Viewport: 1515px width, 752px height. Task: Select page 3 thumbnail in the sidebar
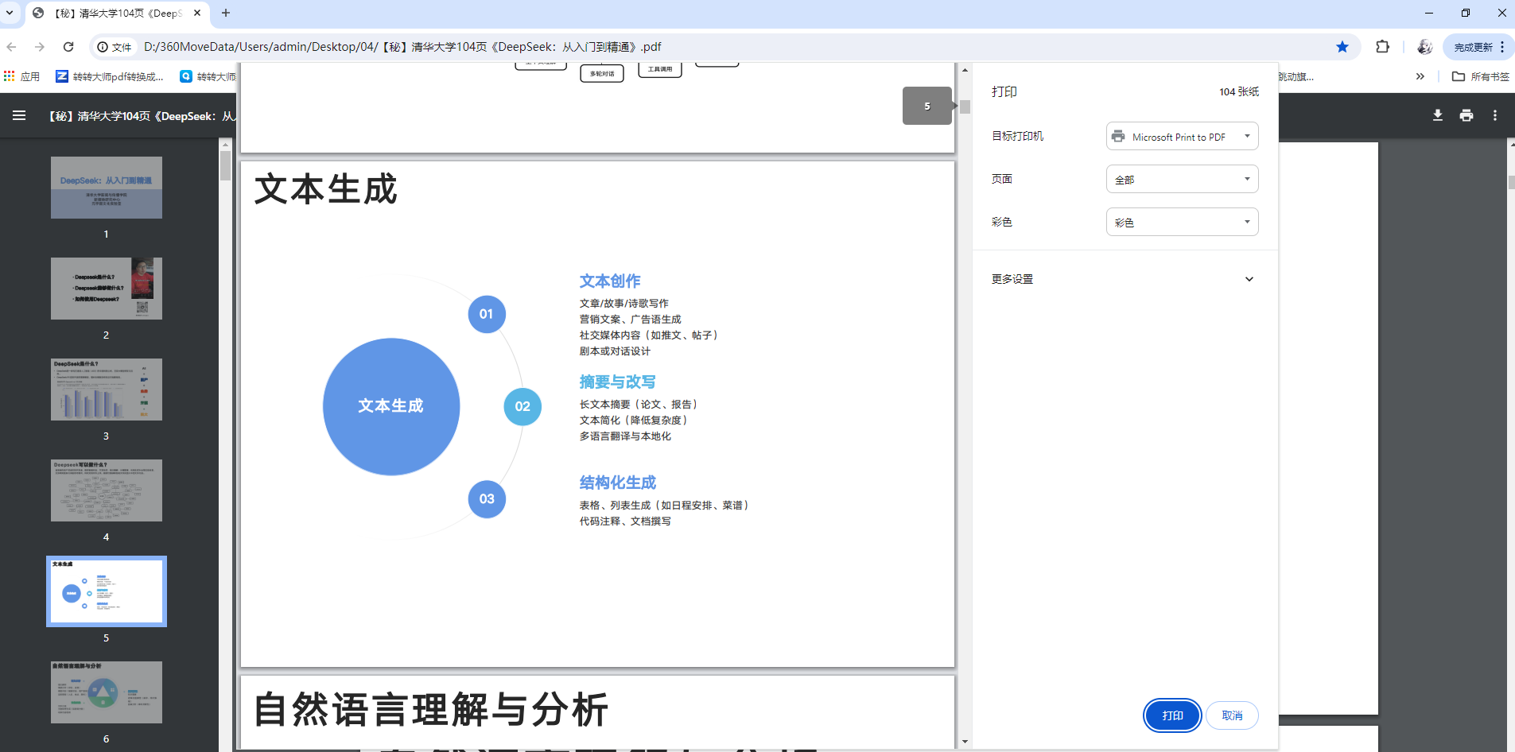click(106, 390)
